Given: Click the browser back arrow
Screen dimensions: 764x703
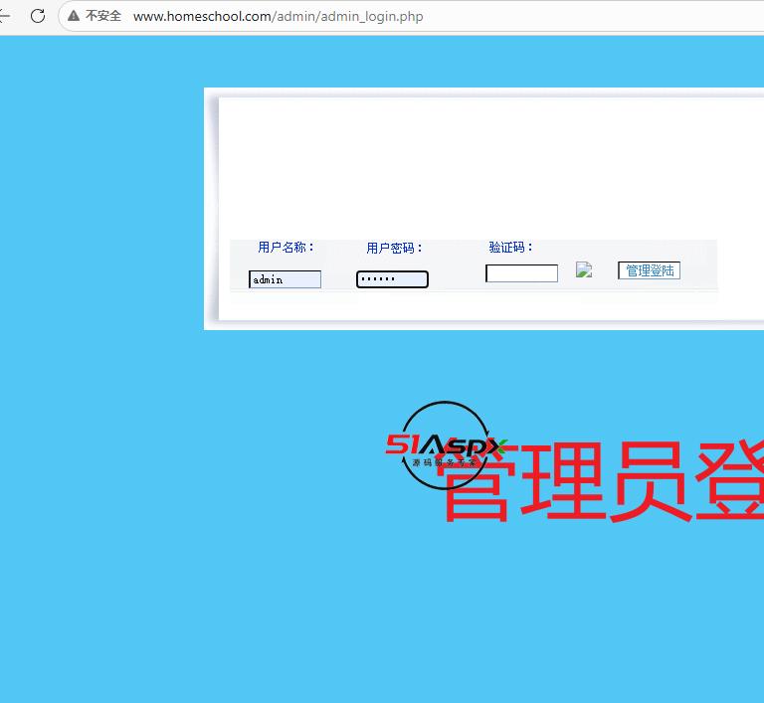Looking at the screenshot, I should click(4, 16).
